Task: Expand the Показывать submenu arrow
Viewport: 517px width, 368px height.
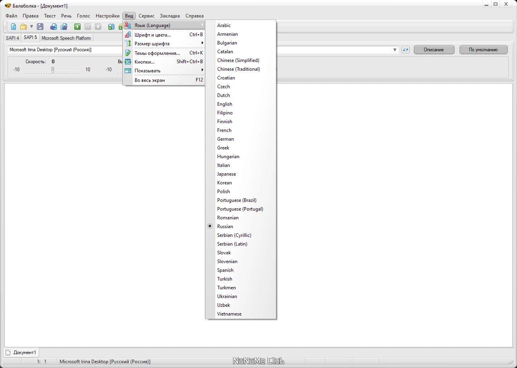Action: (x=202, y=70)
